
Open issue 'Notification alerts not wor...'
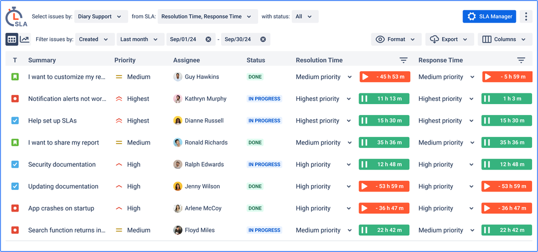point(67,99)
